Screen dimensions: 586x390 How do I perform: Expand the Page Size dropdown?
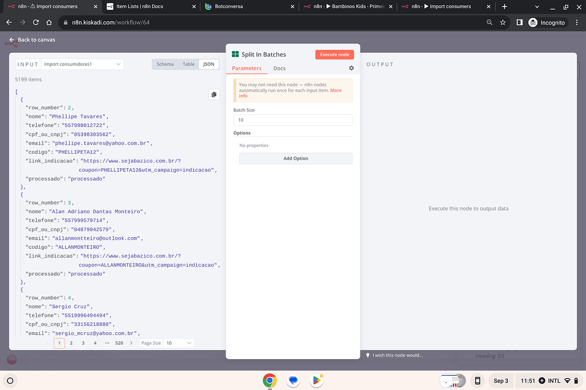click(x=179, y=343)
